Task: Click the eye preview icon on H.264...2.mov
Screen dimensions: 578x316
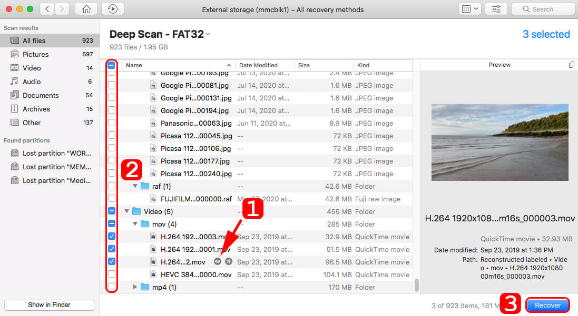Action: tap(218, 262)
